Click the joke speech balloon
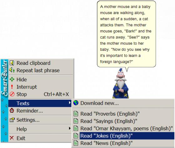175x148 pixels. [126, 34]
